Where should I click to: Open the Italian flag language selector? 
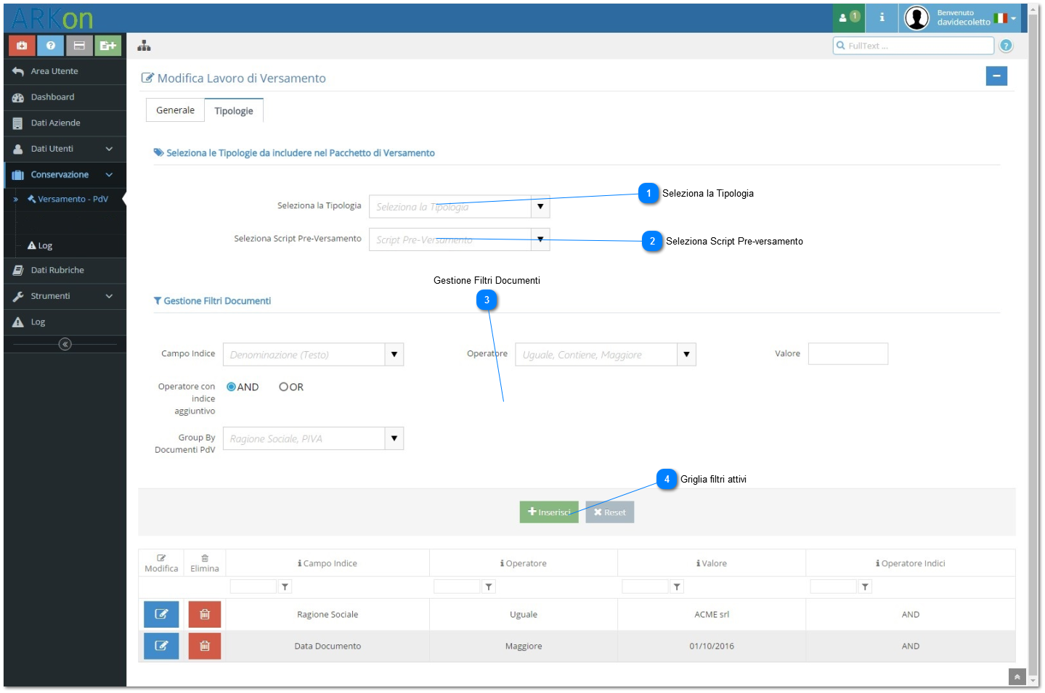1004,18
